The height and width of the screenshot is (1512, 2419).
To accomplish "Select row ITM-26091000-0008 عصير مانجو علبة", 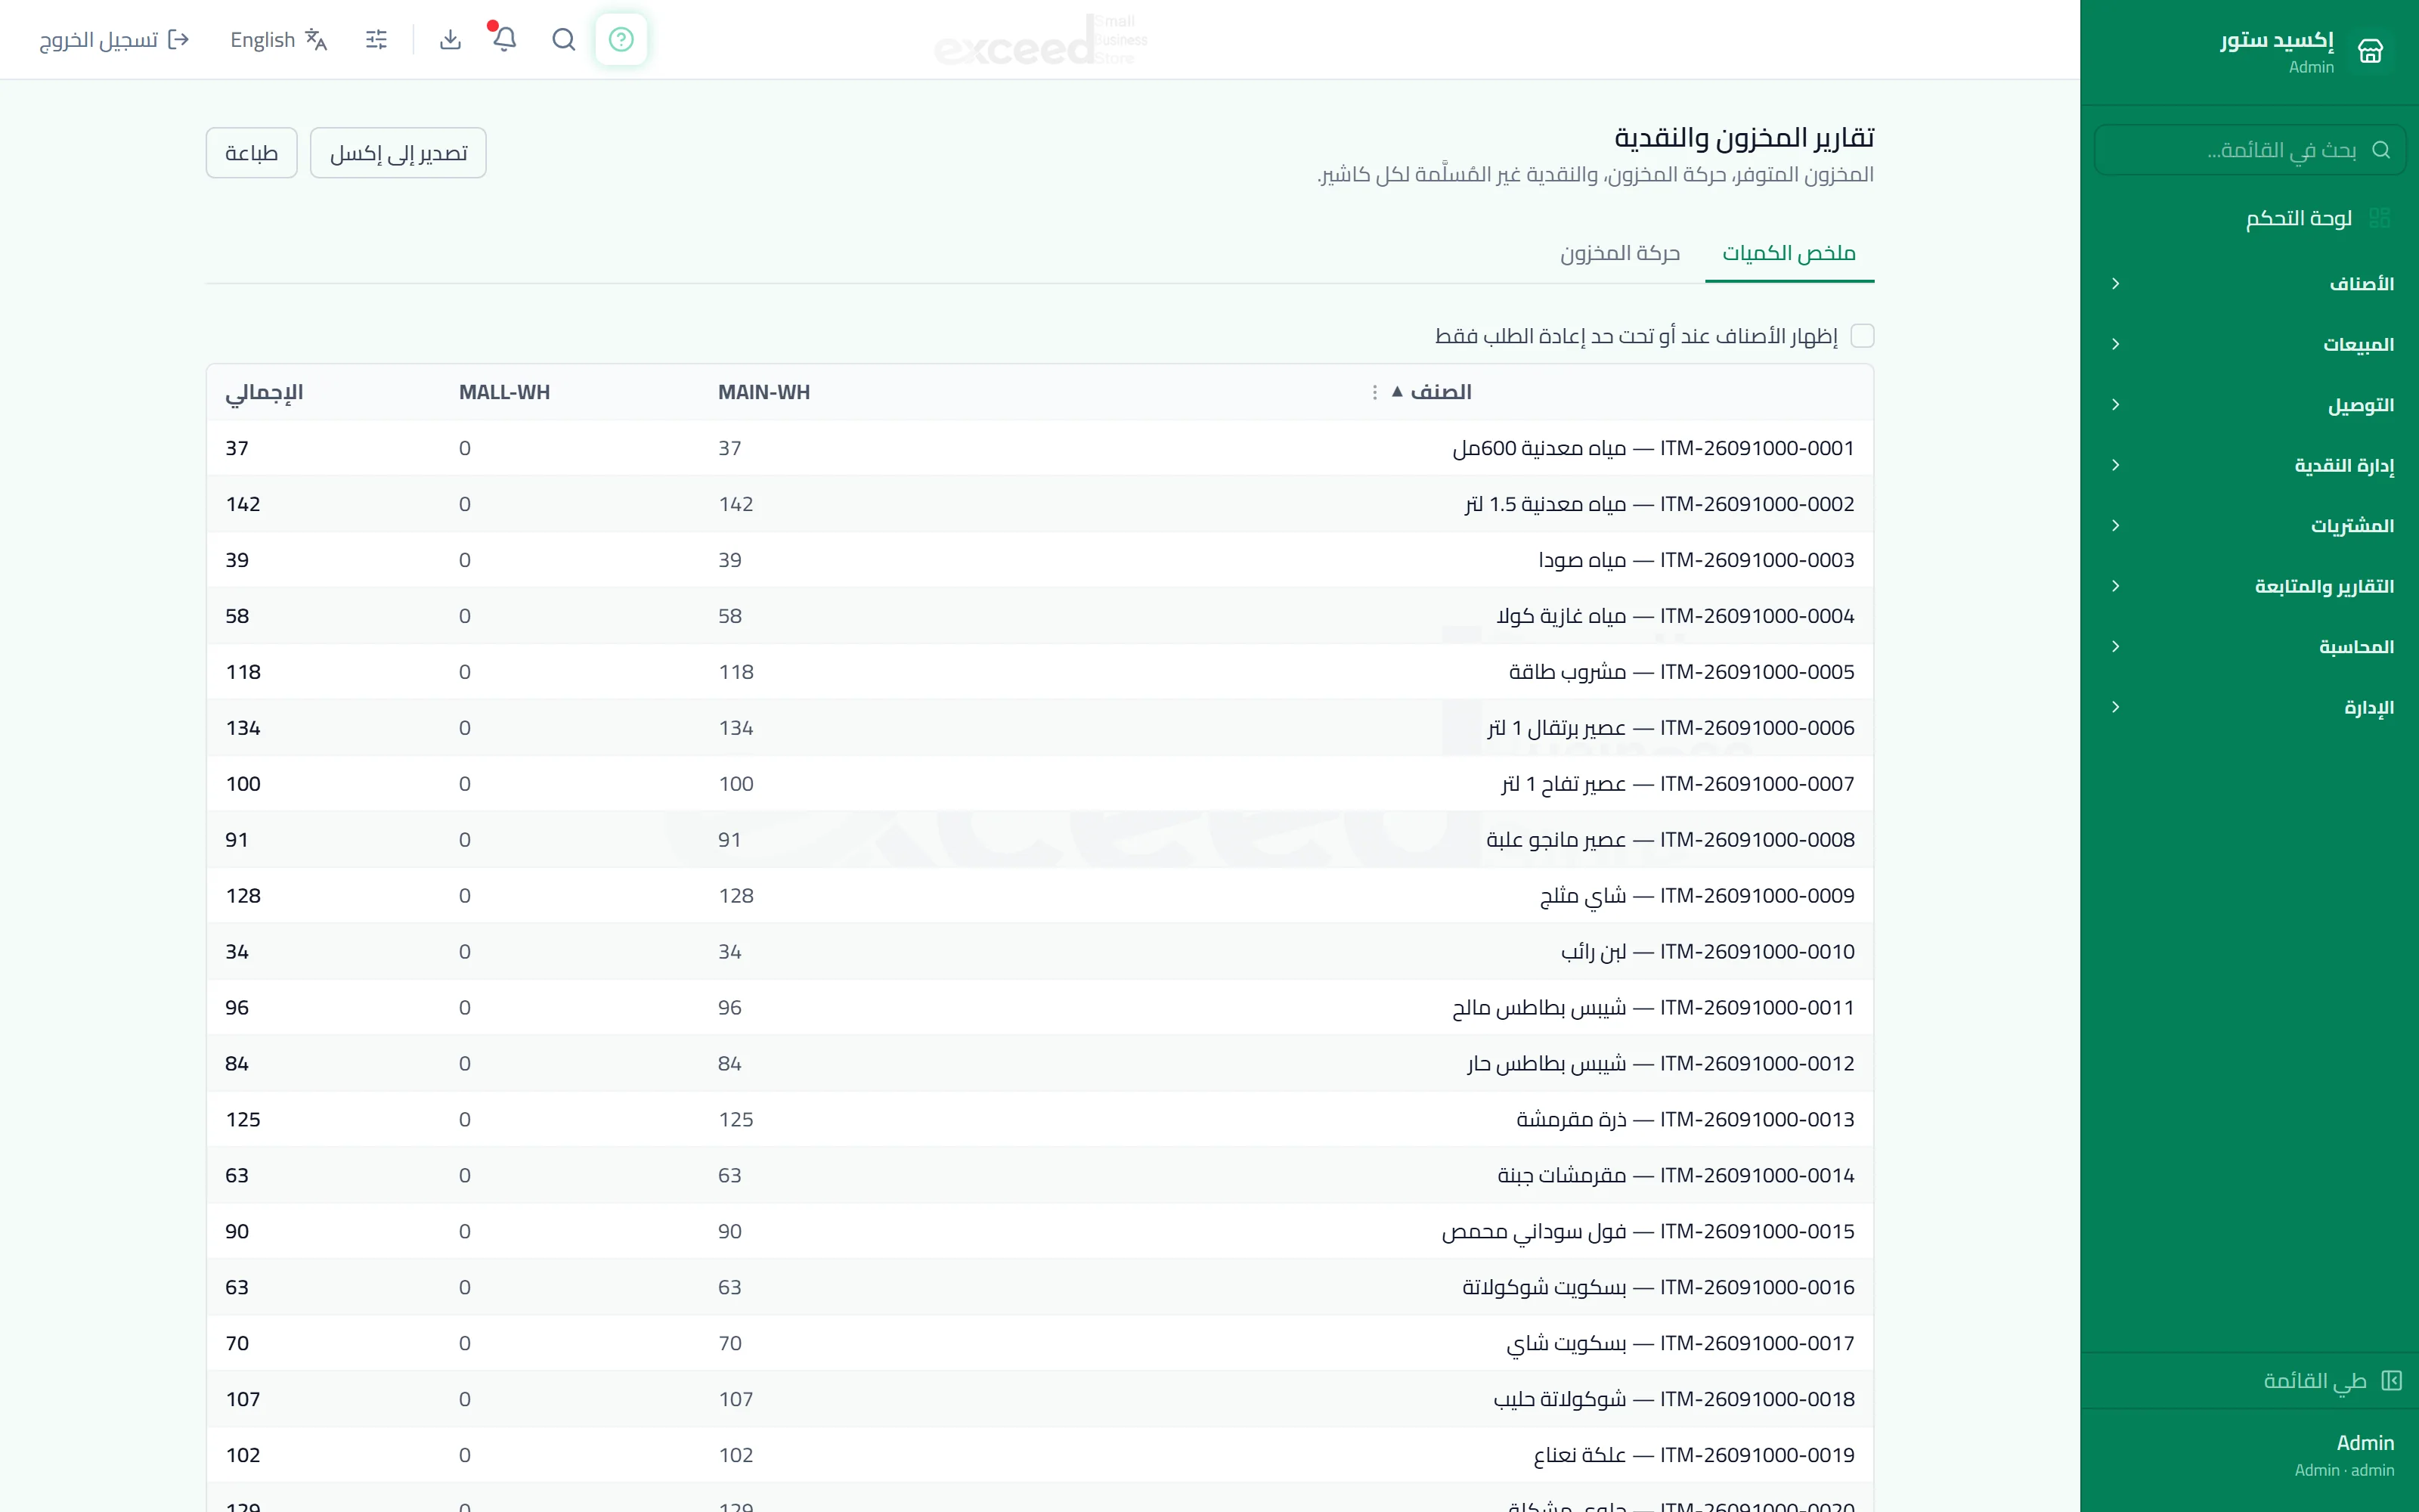I will (1039, 840).
